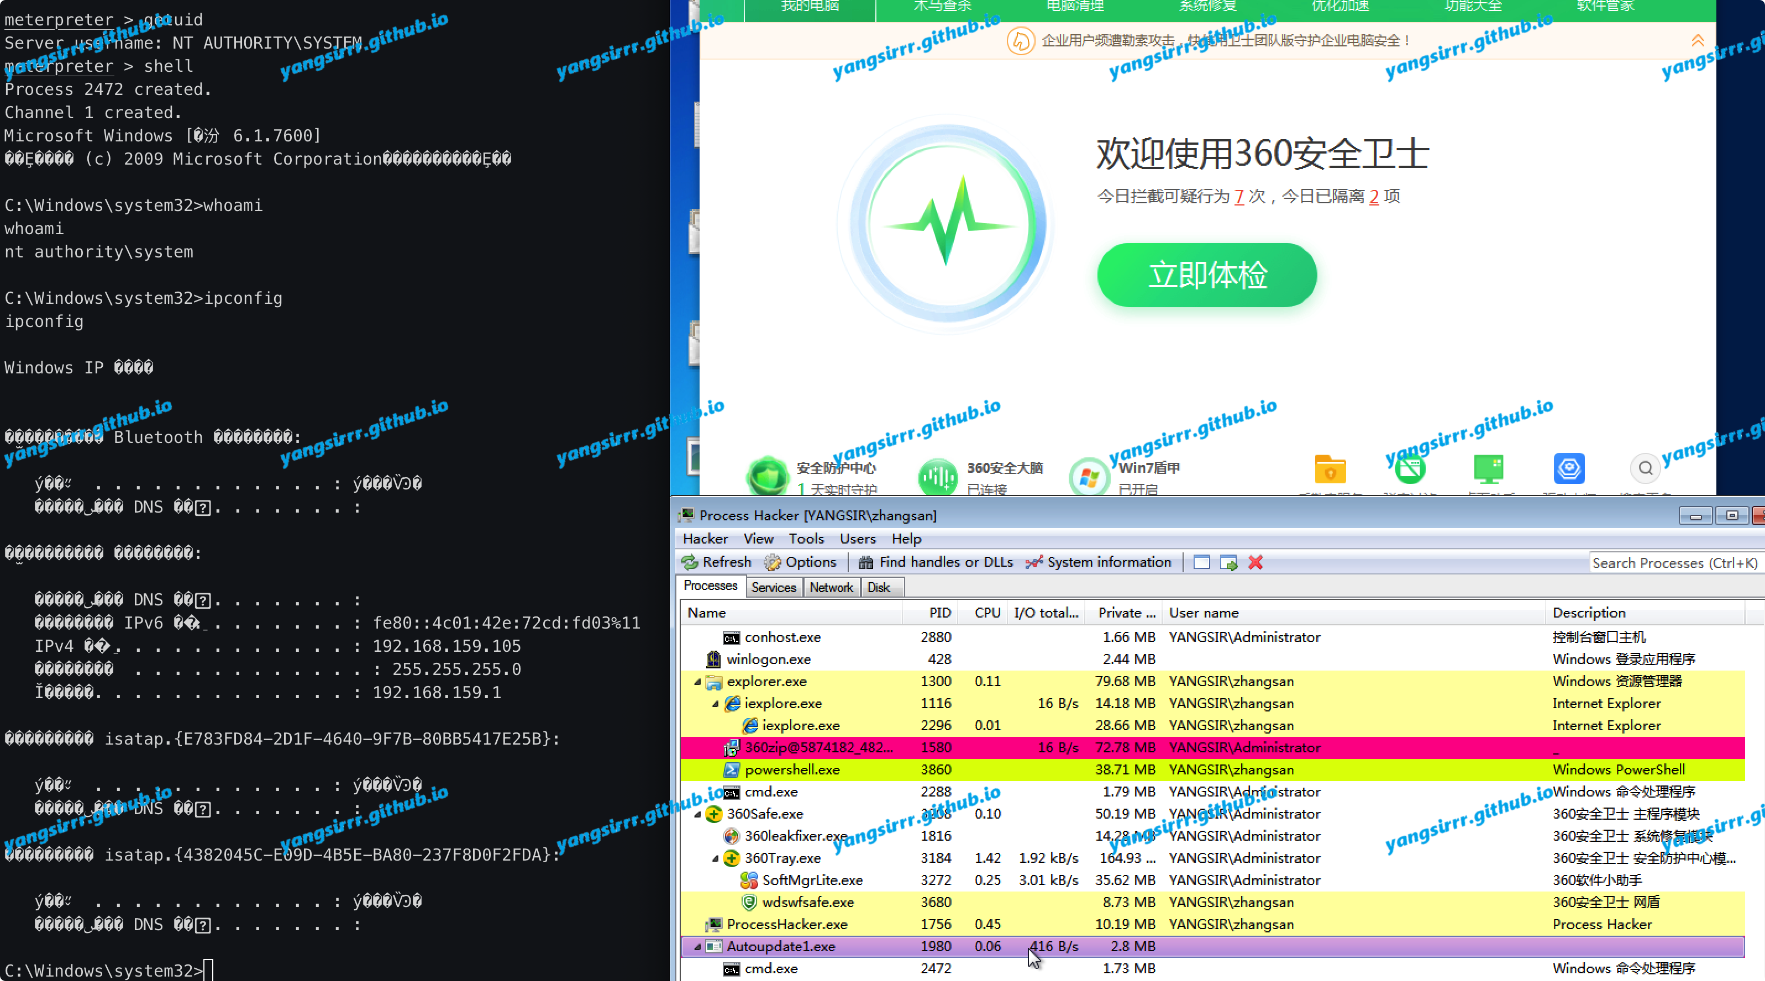
Task: Collapse the 360Tray.exe tree node
Action: pos(715,858)
